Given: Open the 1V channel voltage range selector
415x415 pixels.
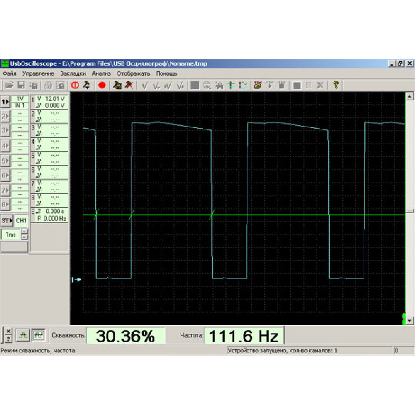Looking at the screenshot, I should [x=20, y=99].
